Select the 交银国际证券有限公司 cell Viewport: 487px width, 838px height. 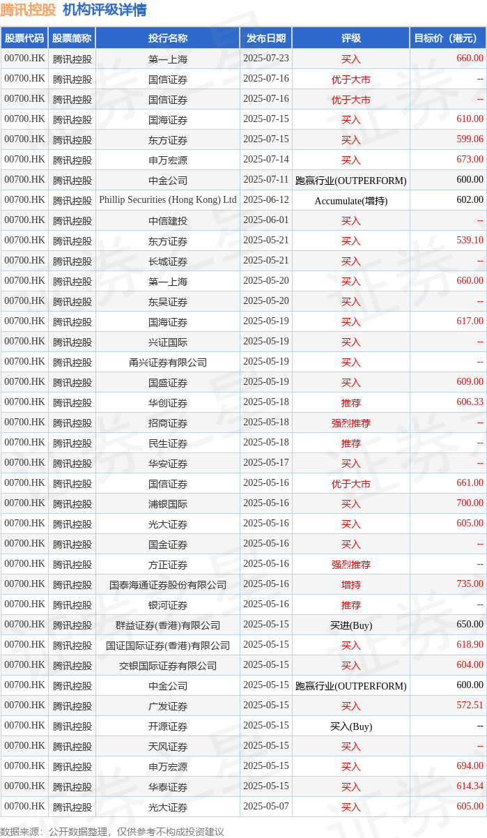coord(168,665)
